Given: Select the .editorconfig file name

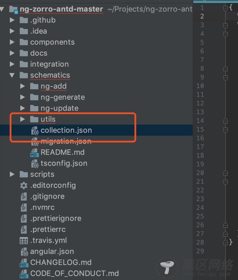Looking at the screenshot, I should tap(53, 185).
